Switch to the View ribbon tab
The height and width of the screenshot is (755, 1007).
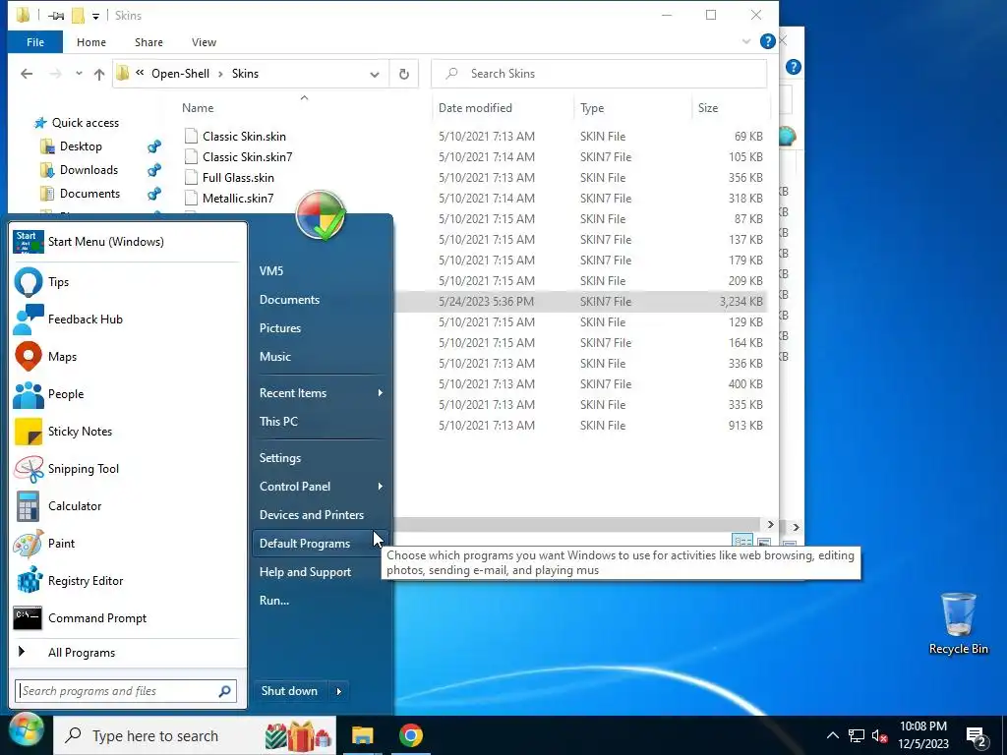[x=204, y=42]
